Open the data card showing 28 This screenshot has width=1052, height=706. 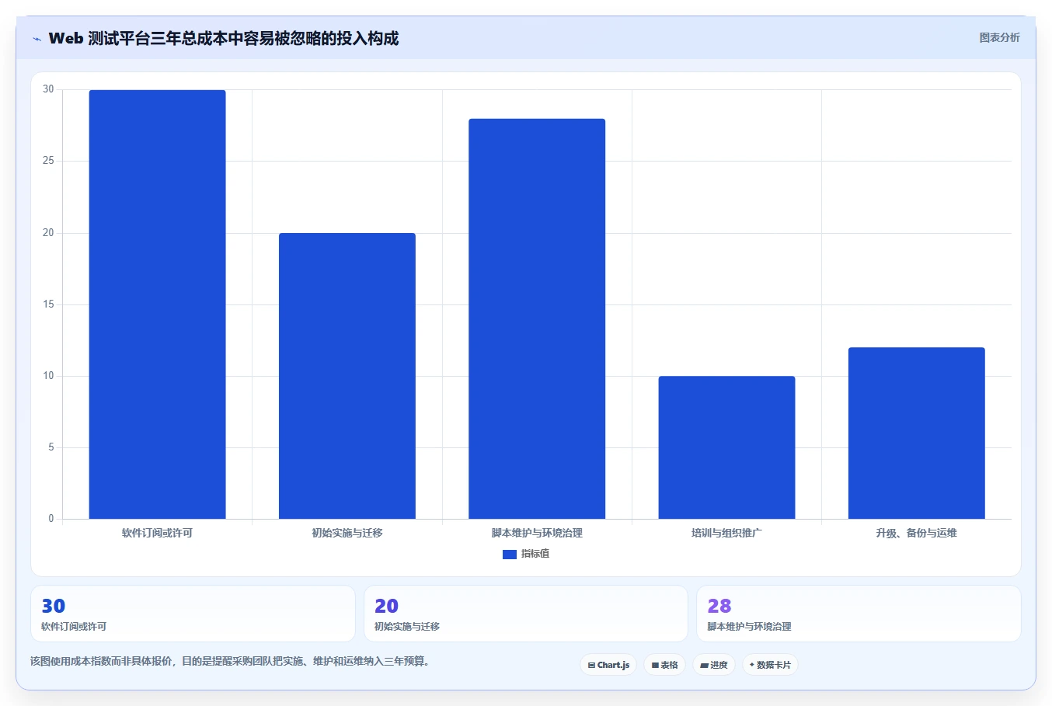tap(859, 614)
